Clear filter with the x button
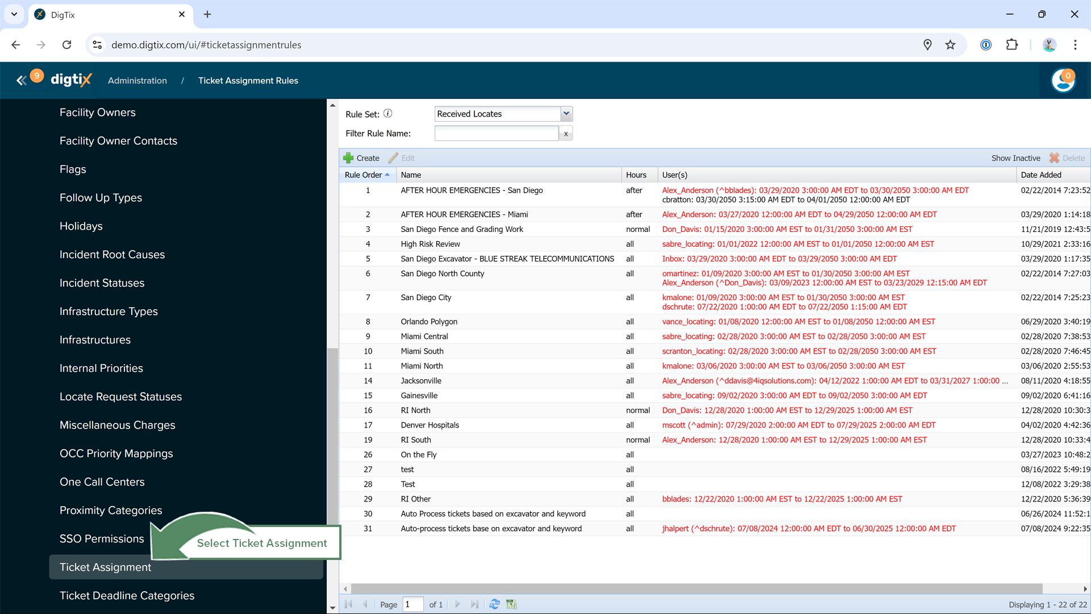 click(x=565, y=134)
